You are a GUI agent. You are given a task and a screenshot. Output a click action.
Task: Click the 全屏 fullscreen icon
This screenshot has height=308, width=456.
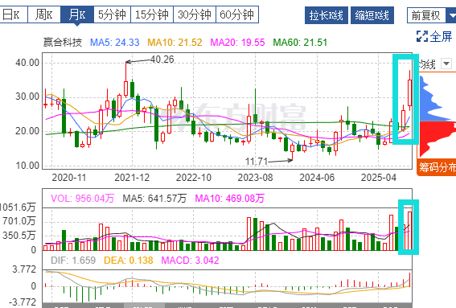pyautogui.click(x=421, y=36)
